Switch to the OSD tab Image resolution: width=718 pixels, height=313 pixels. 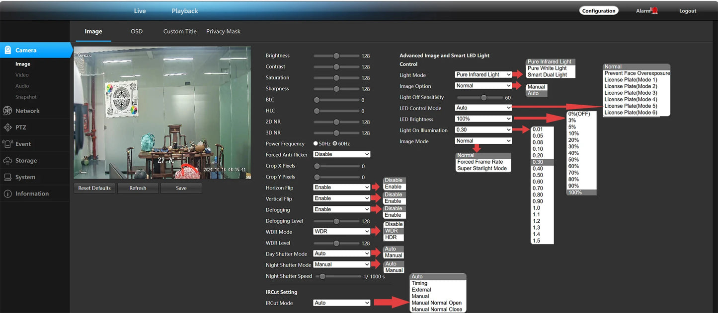click(136, 31)
